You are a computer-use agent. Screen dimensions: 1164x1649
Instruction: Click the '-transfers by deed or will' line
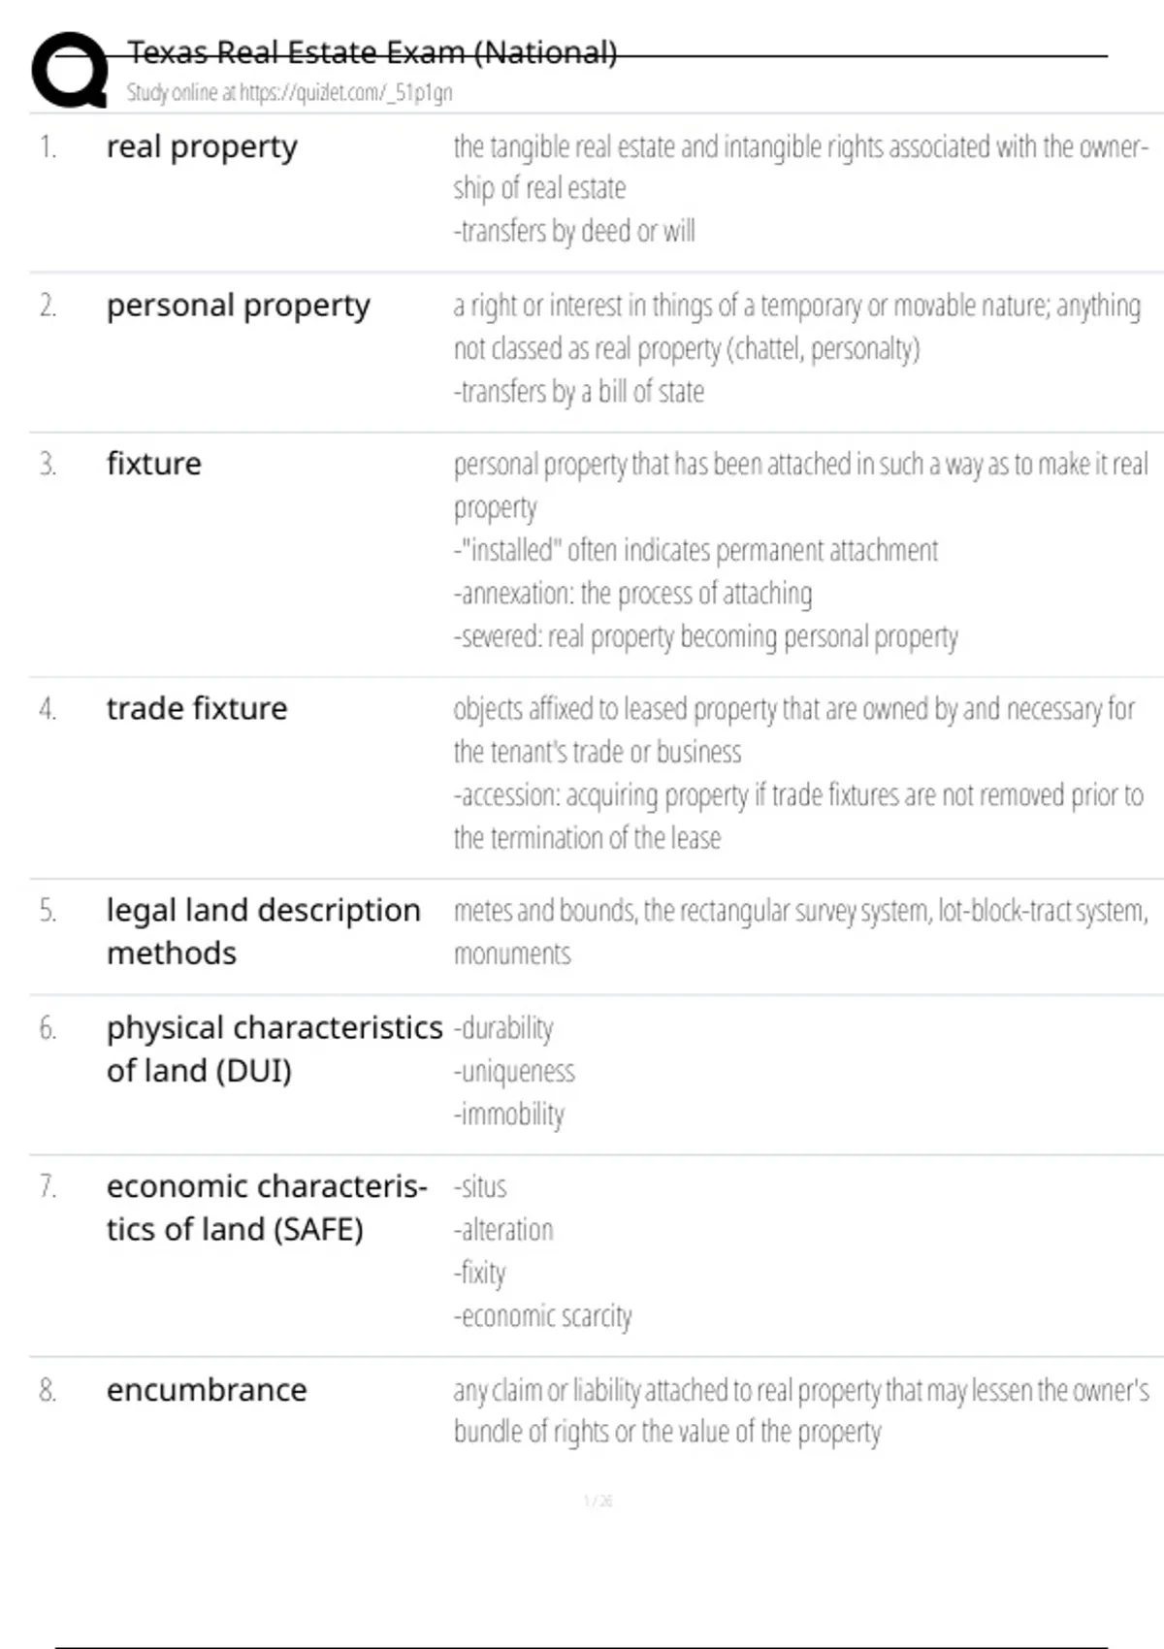(x=574, y=232)
